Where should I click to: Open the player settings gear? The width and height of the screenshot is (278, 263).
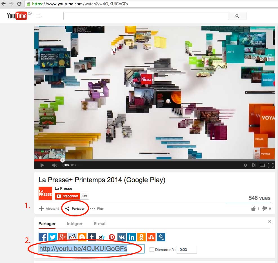tap(254, 165)
